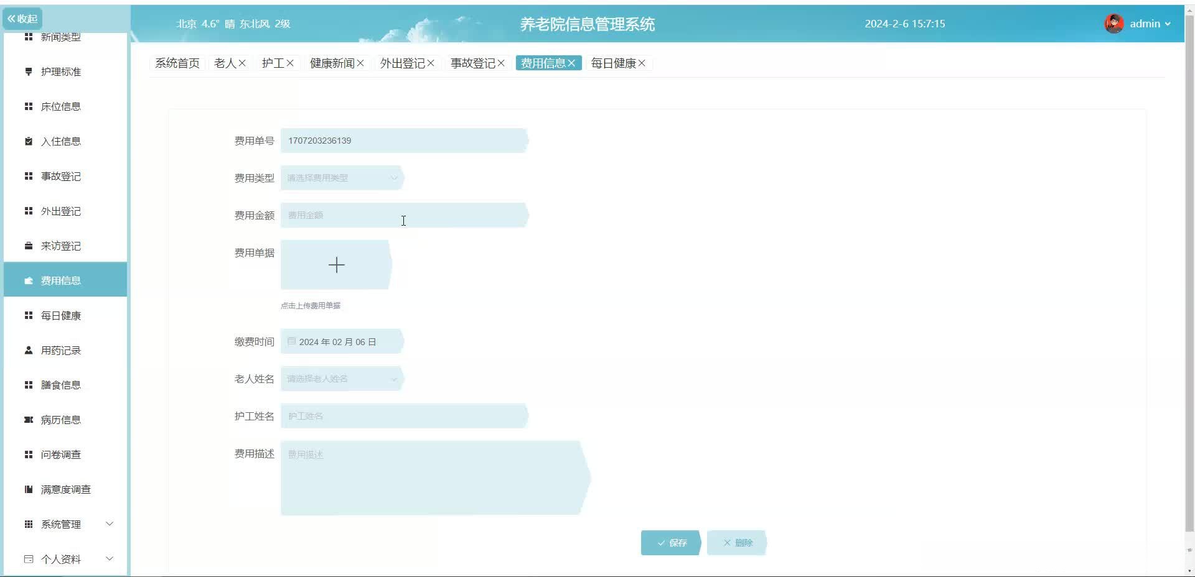Switch to the 每日健康 tab
Image resolution: width=1195 pixels, height=577 pixels.
[614, 63]
